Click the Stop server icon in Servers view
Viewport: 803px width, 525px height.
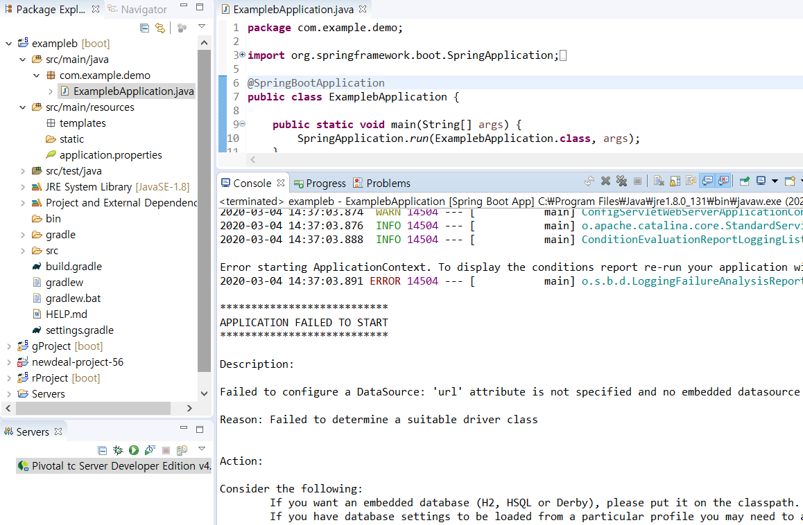coord(166,450)
